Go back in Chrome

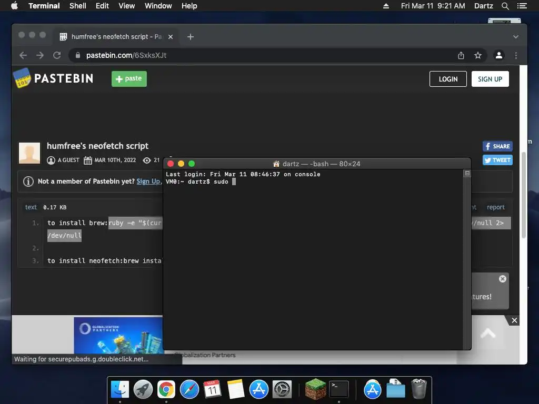click(x=23, y=55)
